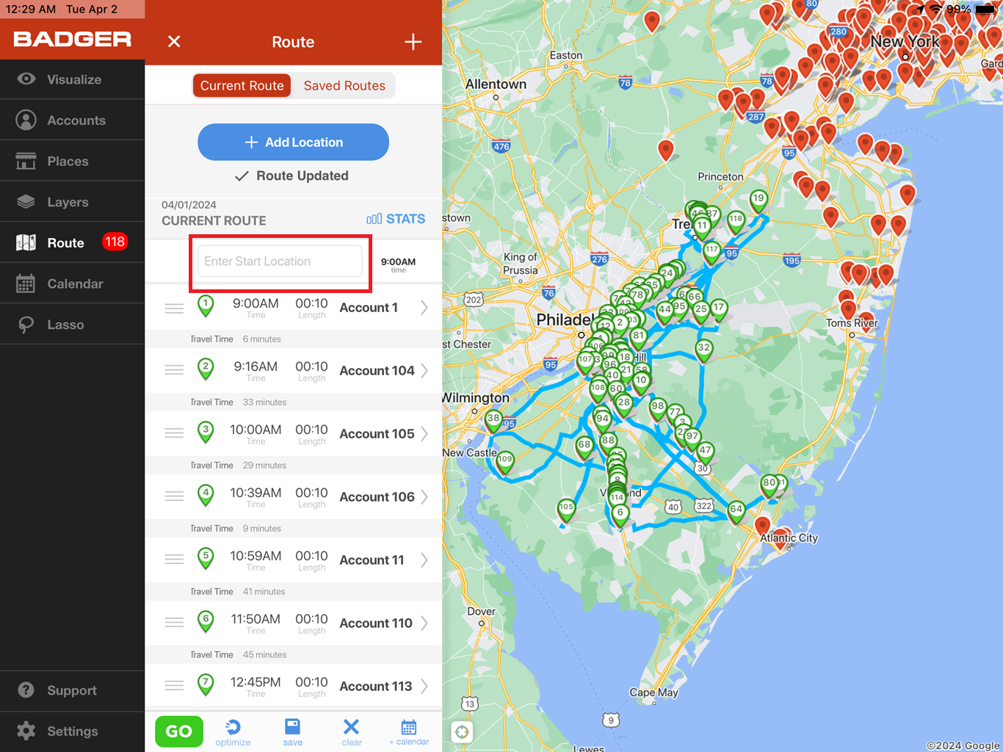Click Add Location button
This screenshot has height=752, width=1003.
[293, 142]
